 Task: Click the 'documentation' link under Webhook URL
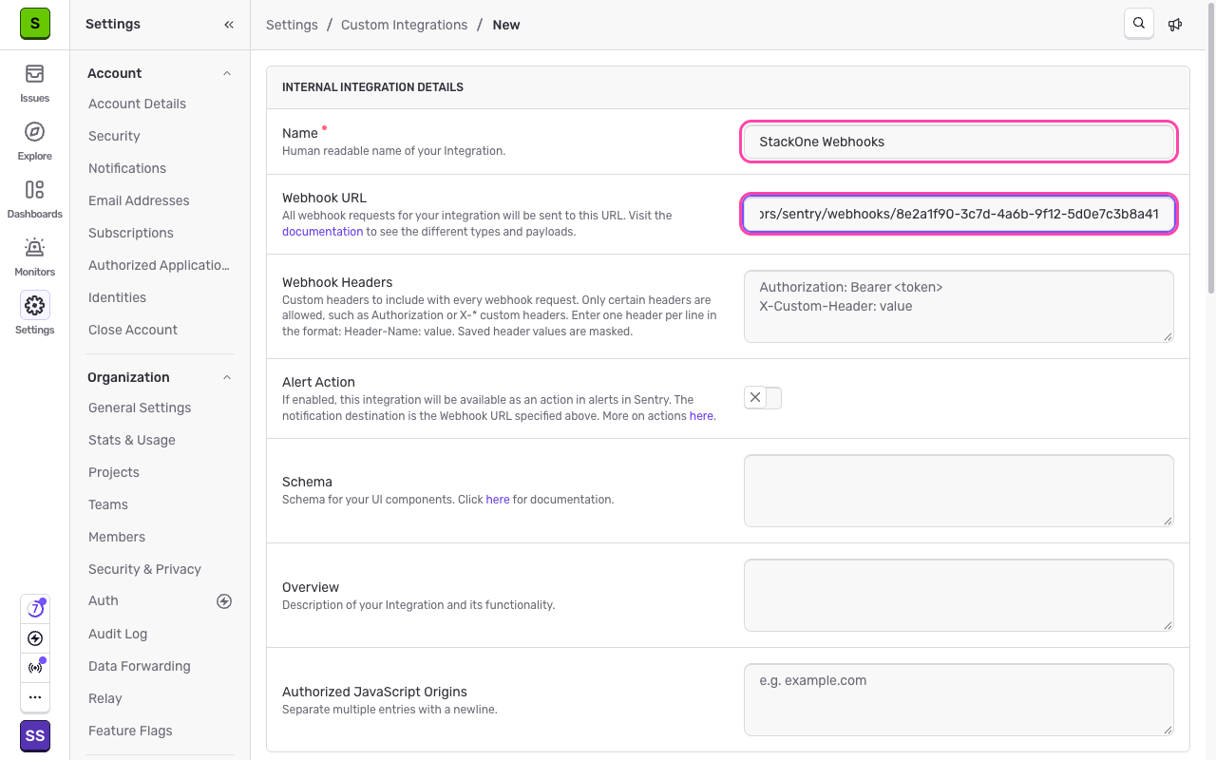(322, 232)
